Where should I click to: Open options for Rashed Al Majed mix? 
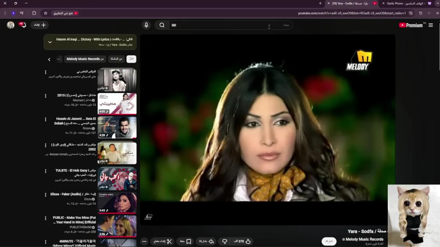[x=45, y=145]
